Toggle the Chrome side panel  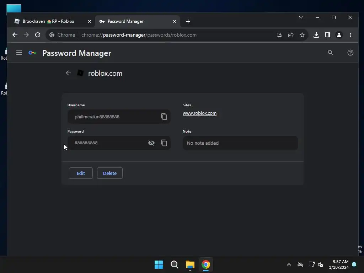pyautogui.click(x=327, y=35)
